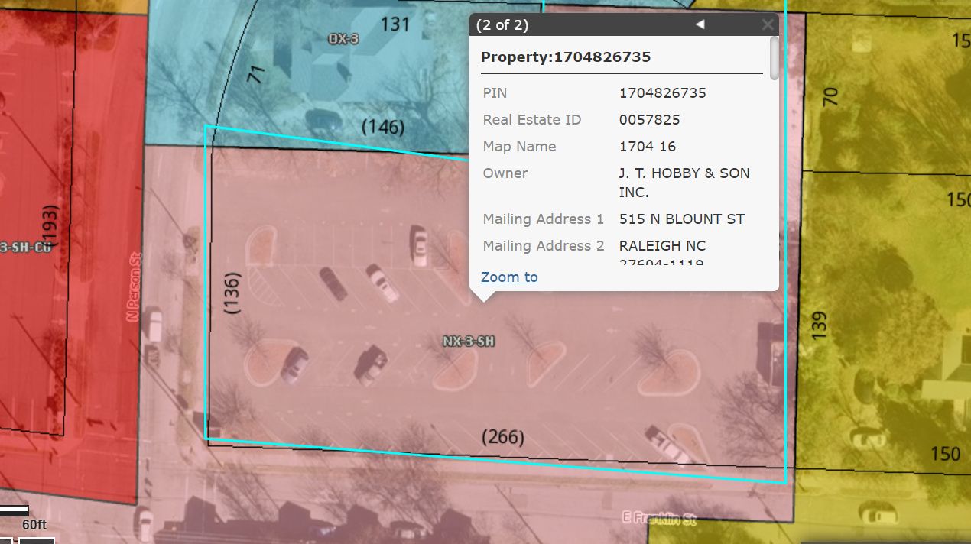Click the popup's vertical scrollbar
This screenshot has width=971, height=544.
click(774, 58)
